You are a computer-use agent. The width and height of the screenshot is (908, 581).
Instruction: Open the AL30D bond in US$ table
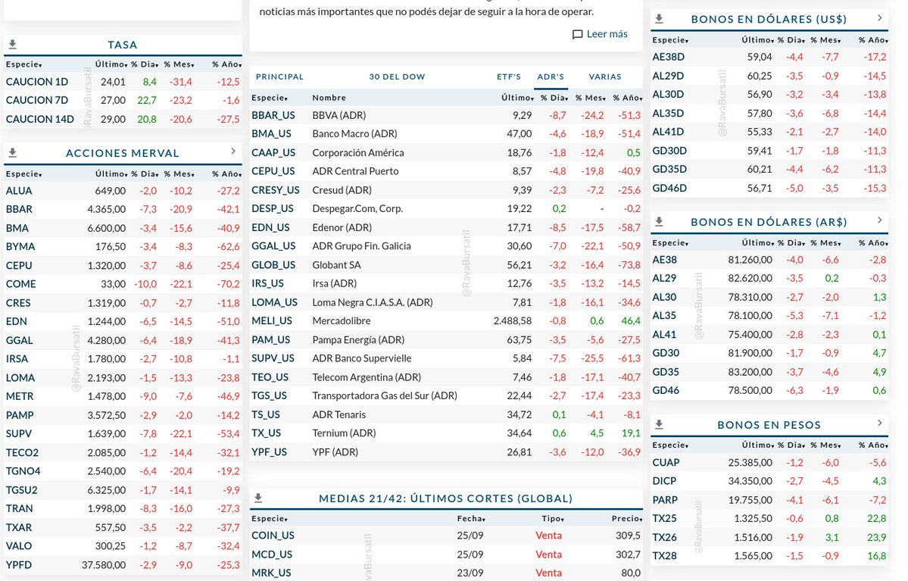click(668, 95)
